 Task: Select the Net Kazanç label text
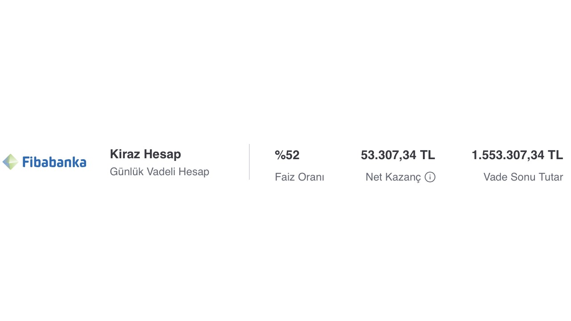point(393,177)
